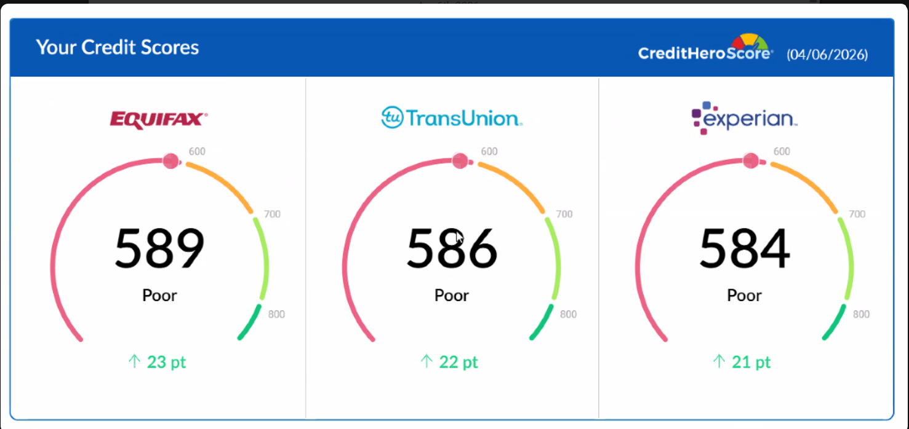Viewport: 909px width, 429px height.
Task: Click the Experian score 584
Action: point(744,249)
